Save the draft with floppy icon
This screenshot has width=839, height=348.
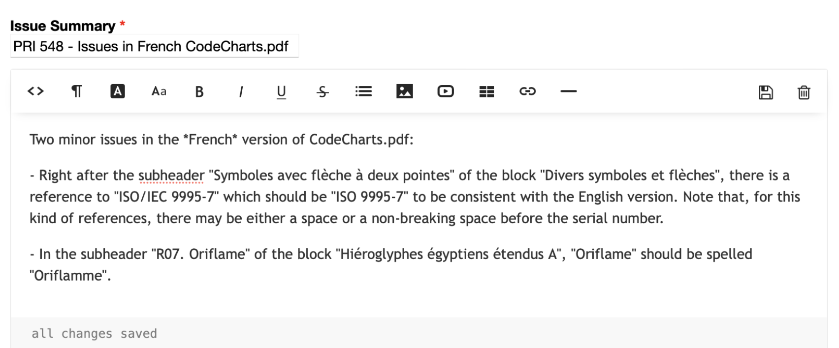(766, 92)
